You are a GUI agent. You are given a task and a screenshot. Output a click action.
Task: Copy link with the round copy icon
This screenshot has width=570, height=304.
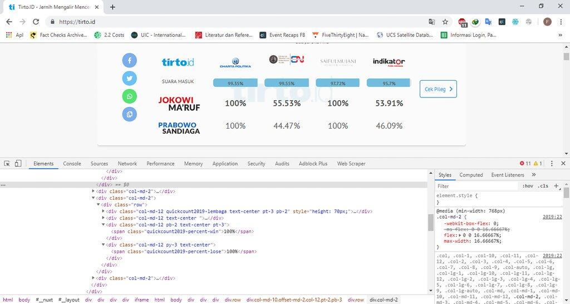[129, 114]
